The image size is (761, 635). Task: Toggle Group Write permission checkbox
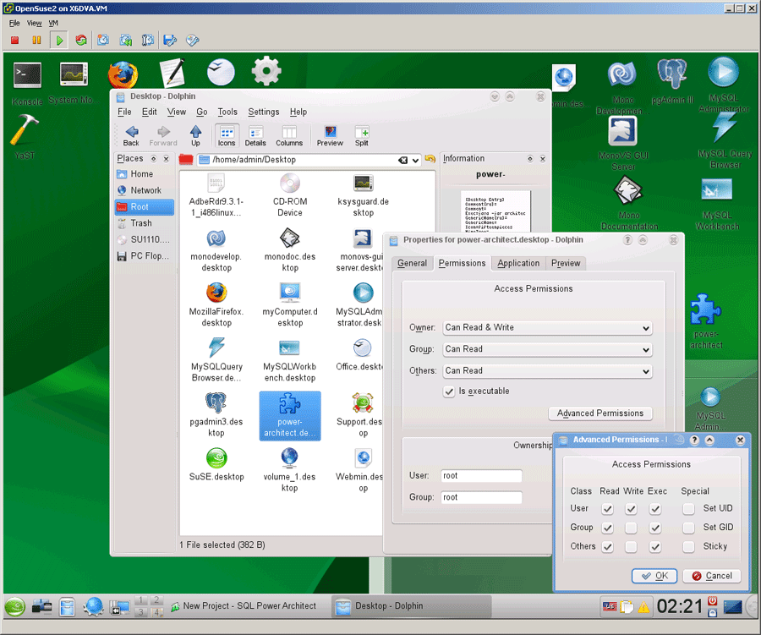[x=631, y=528]
